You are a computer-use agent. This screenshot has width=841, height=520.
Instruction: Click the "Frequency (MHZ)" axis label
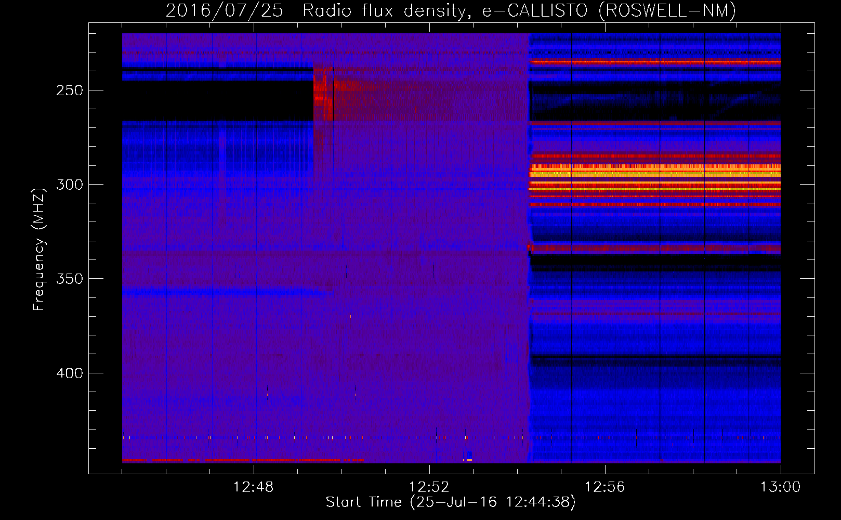click(x=39, y=249)
